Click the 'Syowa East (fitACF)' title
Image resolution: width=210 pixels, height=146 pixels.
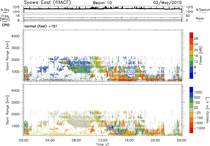[47, 2]
